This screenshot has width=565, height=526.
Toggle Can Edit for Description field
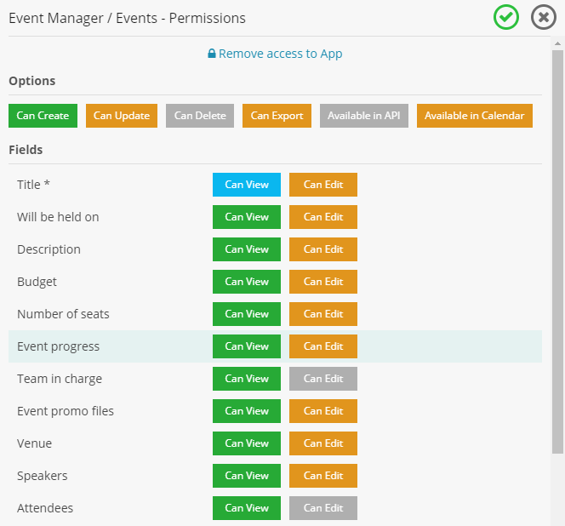pos(322,249)
